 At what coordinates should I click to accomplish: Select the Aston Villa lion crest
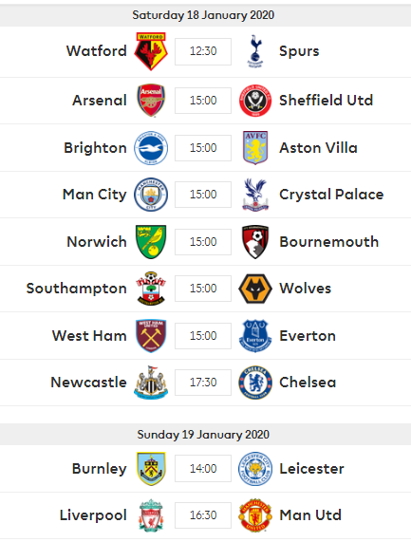255,147
